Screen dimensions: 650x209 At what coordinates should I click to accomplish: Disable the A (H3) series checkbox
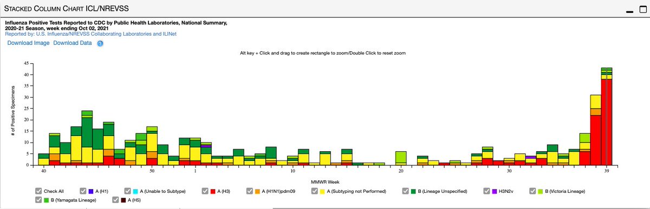206,191
